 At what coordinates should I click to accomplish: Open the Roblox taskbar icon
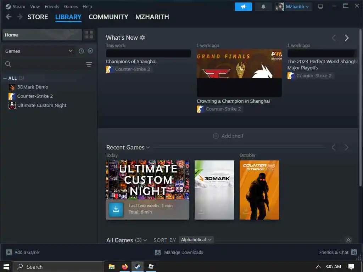tap(151, 267)
